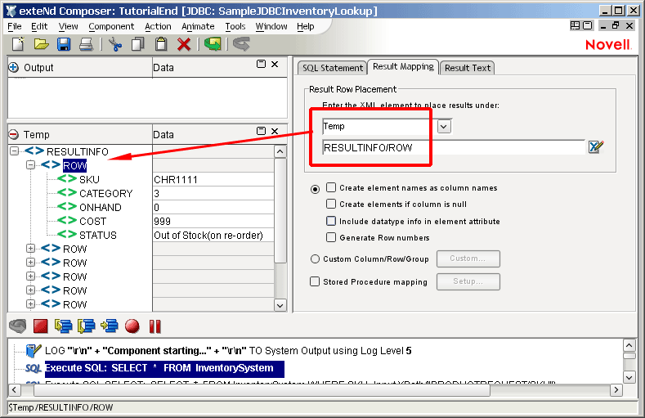Open the Component menu
The image size is (645, 418).
111,26
